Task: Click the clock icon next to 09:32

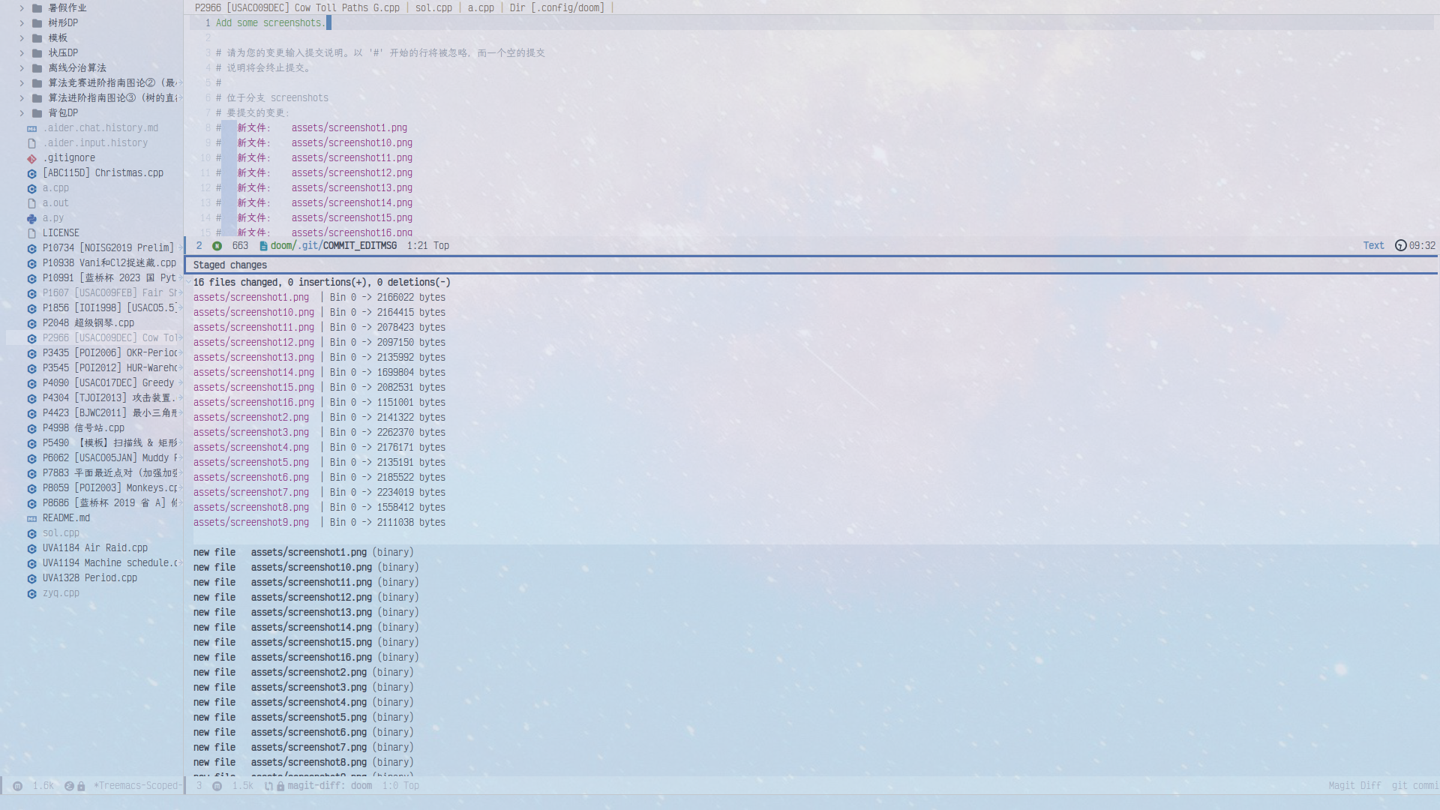Action: (1400, 246)
